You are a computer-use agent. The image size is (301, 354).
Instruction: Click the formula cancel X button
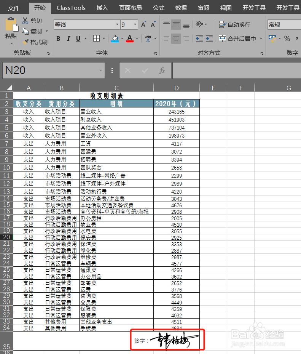coord(127,70)
